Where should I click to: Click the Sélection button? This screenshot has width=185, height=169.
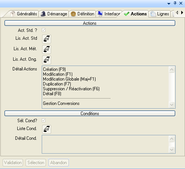(x=36, y=163)
